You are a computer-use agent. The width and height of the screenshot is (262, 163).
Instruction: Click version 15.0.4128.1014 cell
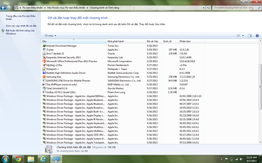pos(187,61)
